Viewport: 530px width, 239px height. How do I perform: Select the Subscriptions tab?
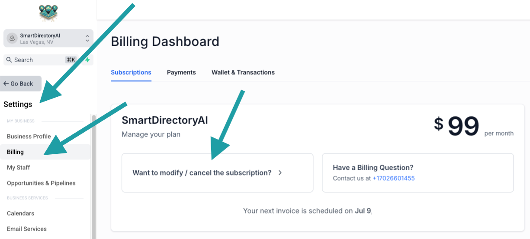(131, 72)
